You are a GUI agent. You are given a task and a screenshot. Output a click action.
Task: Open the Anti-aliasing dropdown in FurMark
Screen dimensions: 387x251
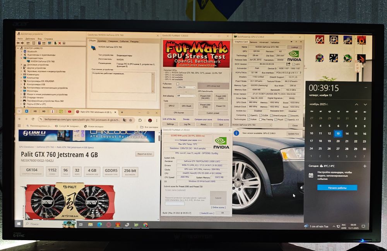point(186,96)
